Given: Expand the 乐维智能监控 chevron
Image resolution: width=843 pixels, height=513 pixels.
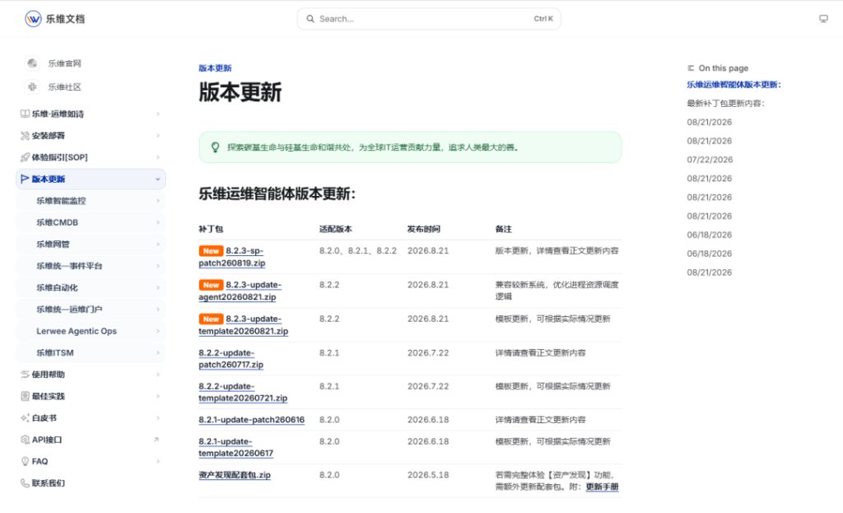Looking at the screenshot, I should point(157,201).
